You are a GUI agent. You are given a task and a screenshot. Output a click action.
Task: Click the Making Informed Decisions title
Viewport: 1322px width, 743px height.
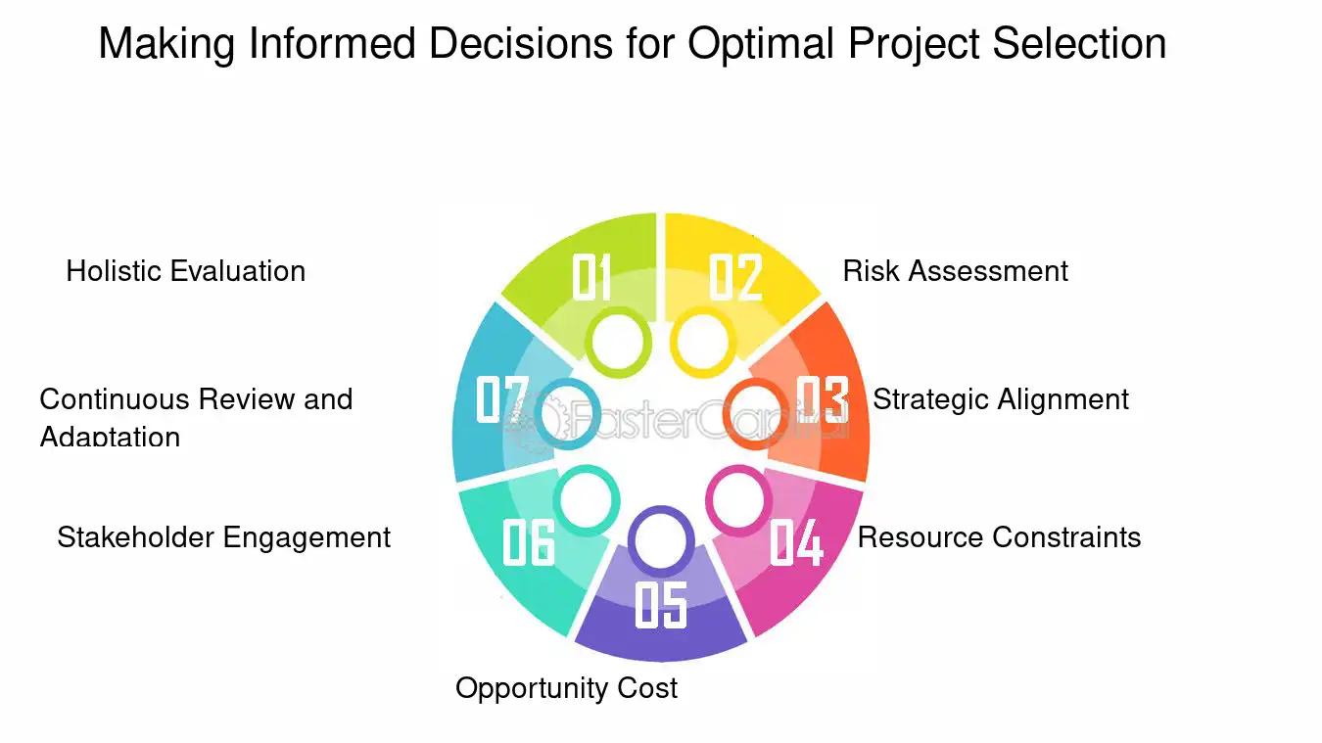(x=632, y=44)
